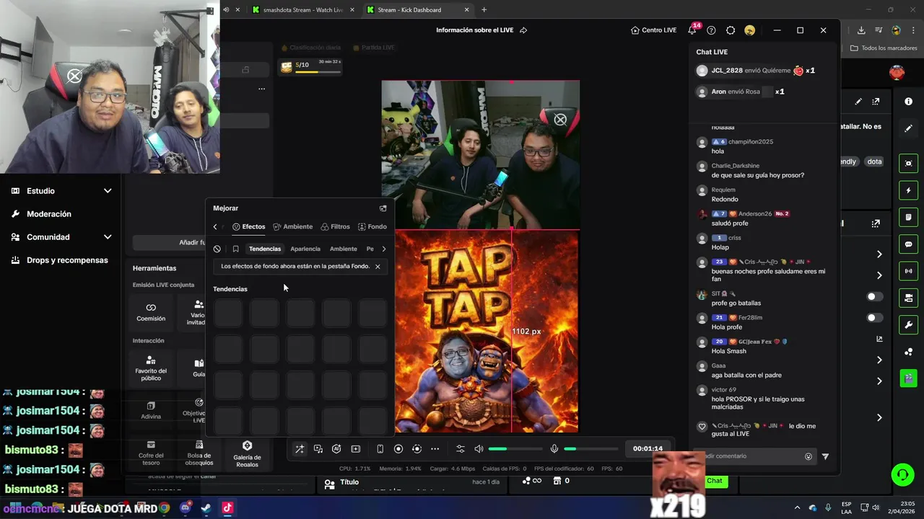Select the Filtros tab
Viewport: 924px width, 519px height.
(335, 227)
